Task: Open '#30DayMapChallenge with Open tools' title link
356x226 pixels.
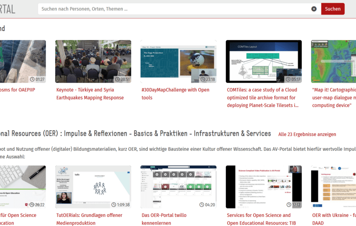Action: pyautogui.click(x=175, y=94)
